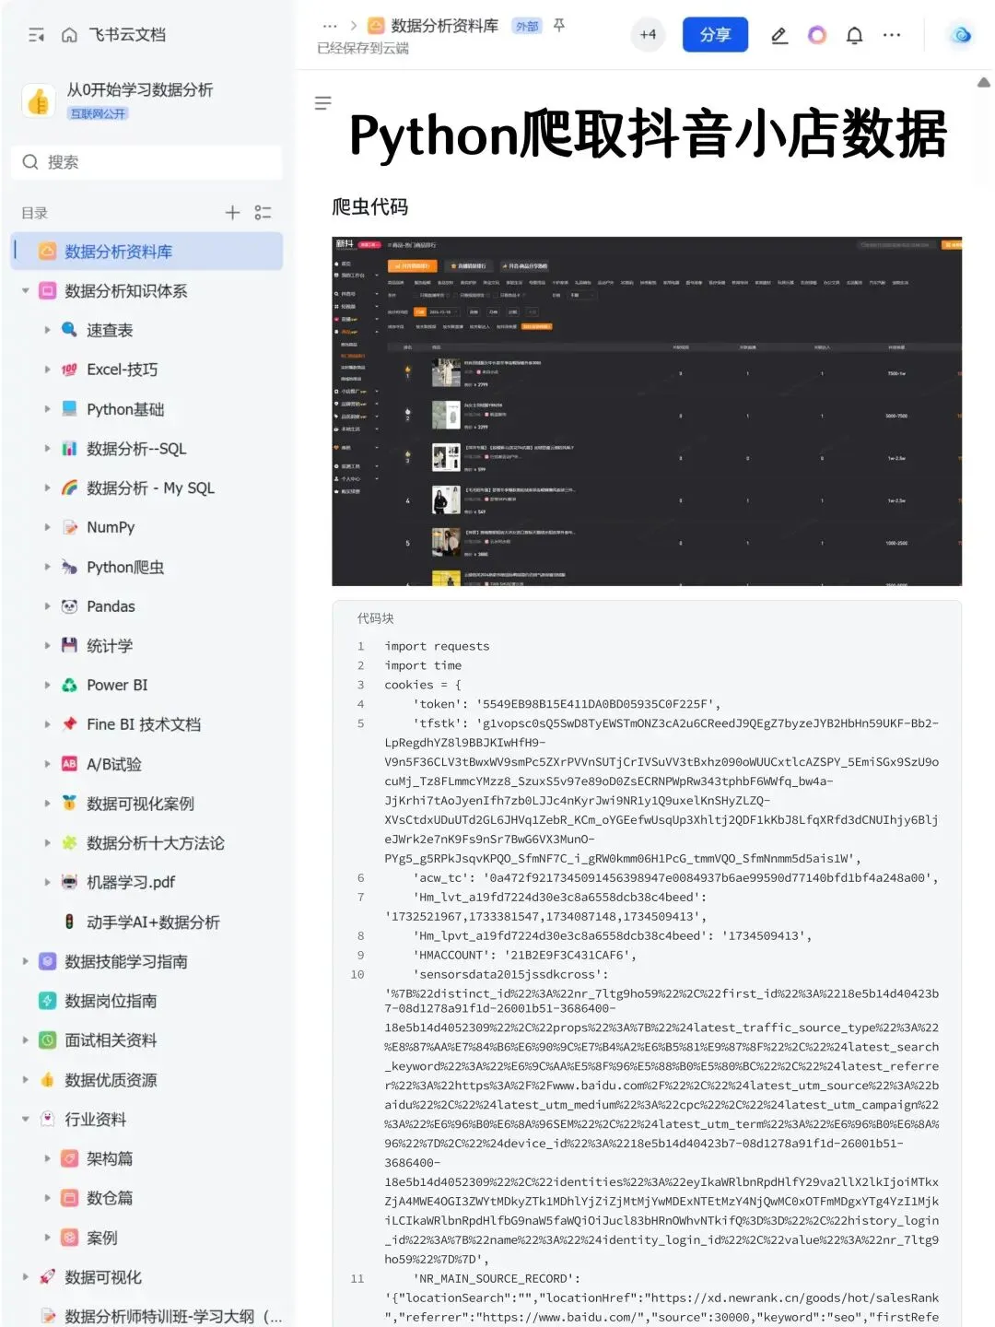Click the 数据分析资料库 orange icon in the breadcrumb
The image size is (995, 1327).
pos(376,26)
